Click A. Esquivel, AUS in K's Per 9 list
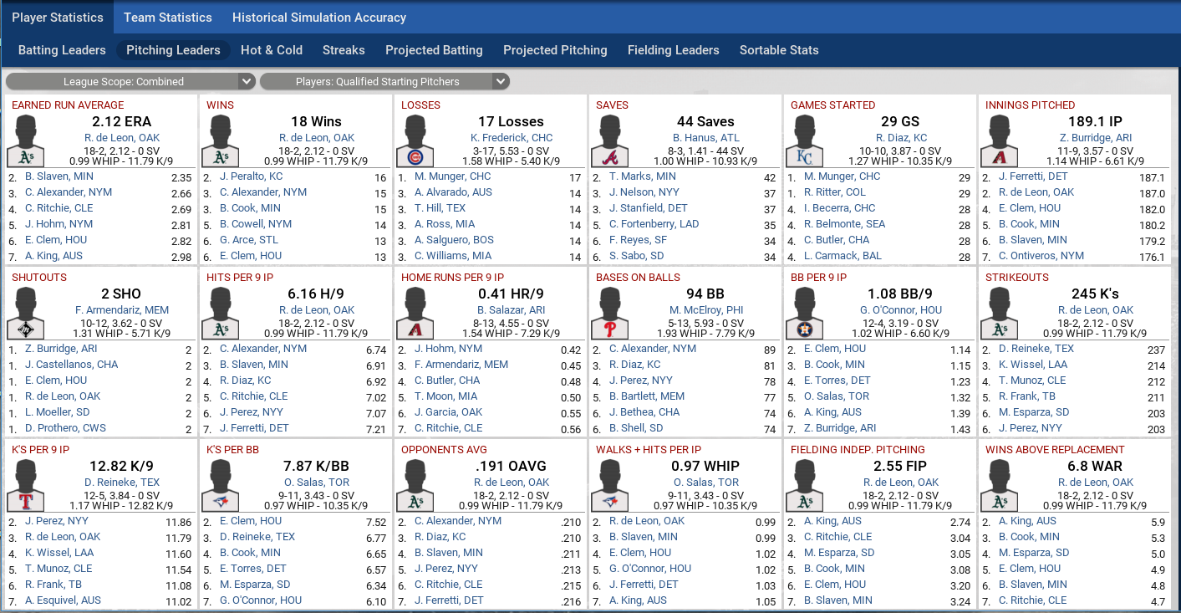 click(x=63, y=600)
